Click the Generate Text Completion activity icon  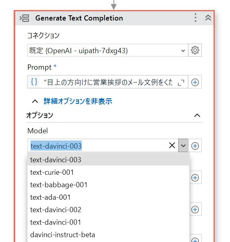24,18
